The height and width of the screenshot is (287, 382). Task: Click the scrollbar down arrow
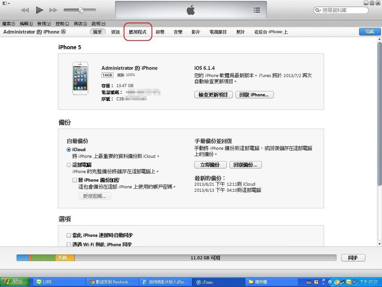[379, 244]
